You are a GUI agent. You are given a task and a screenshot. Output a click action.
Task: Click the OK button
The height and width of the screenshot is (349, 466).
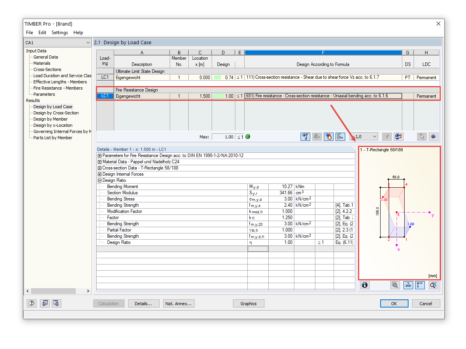click(394, 304)
